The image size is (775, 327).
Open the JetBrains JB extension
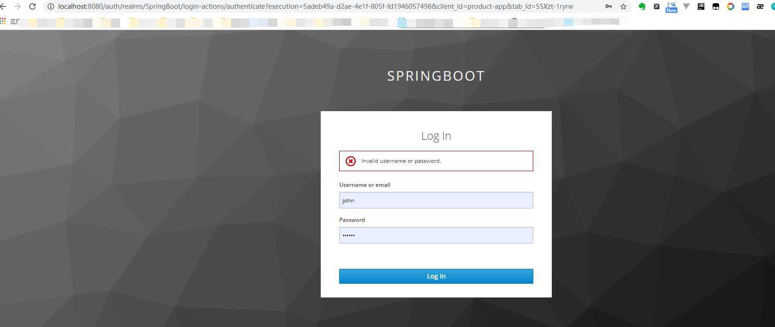point(701,6)
